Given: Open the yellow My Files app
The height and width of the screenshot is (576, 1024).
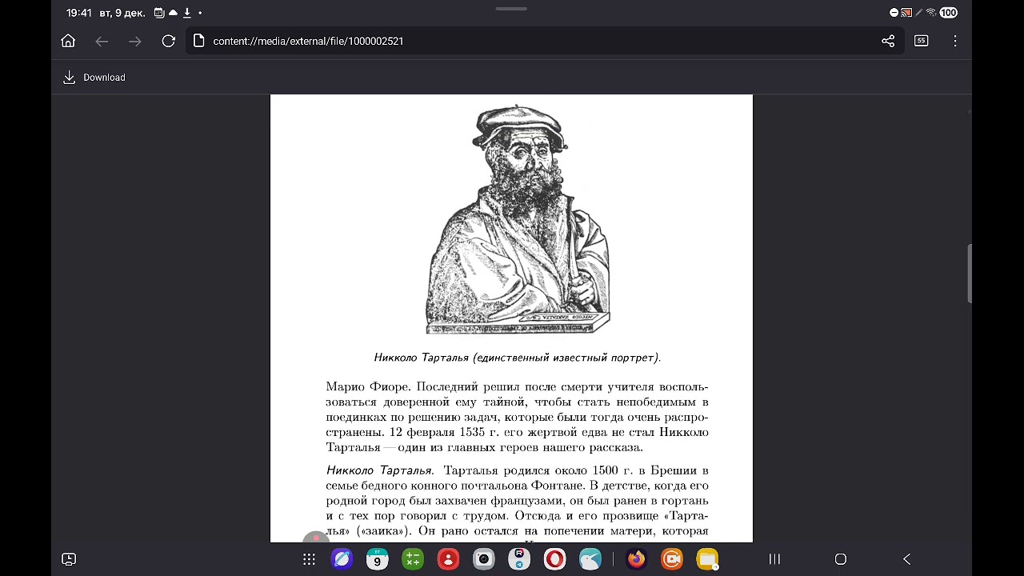Looking at the screenshot, I should pos(707,559).
